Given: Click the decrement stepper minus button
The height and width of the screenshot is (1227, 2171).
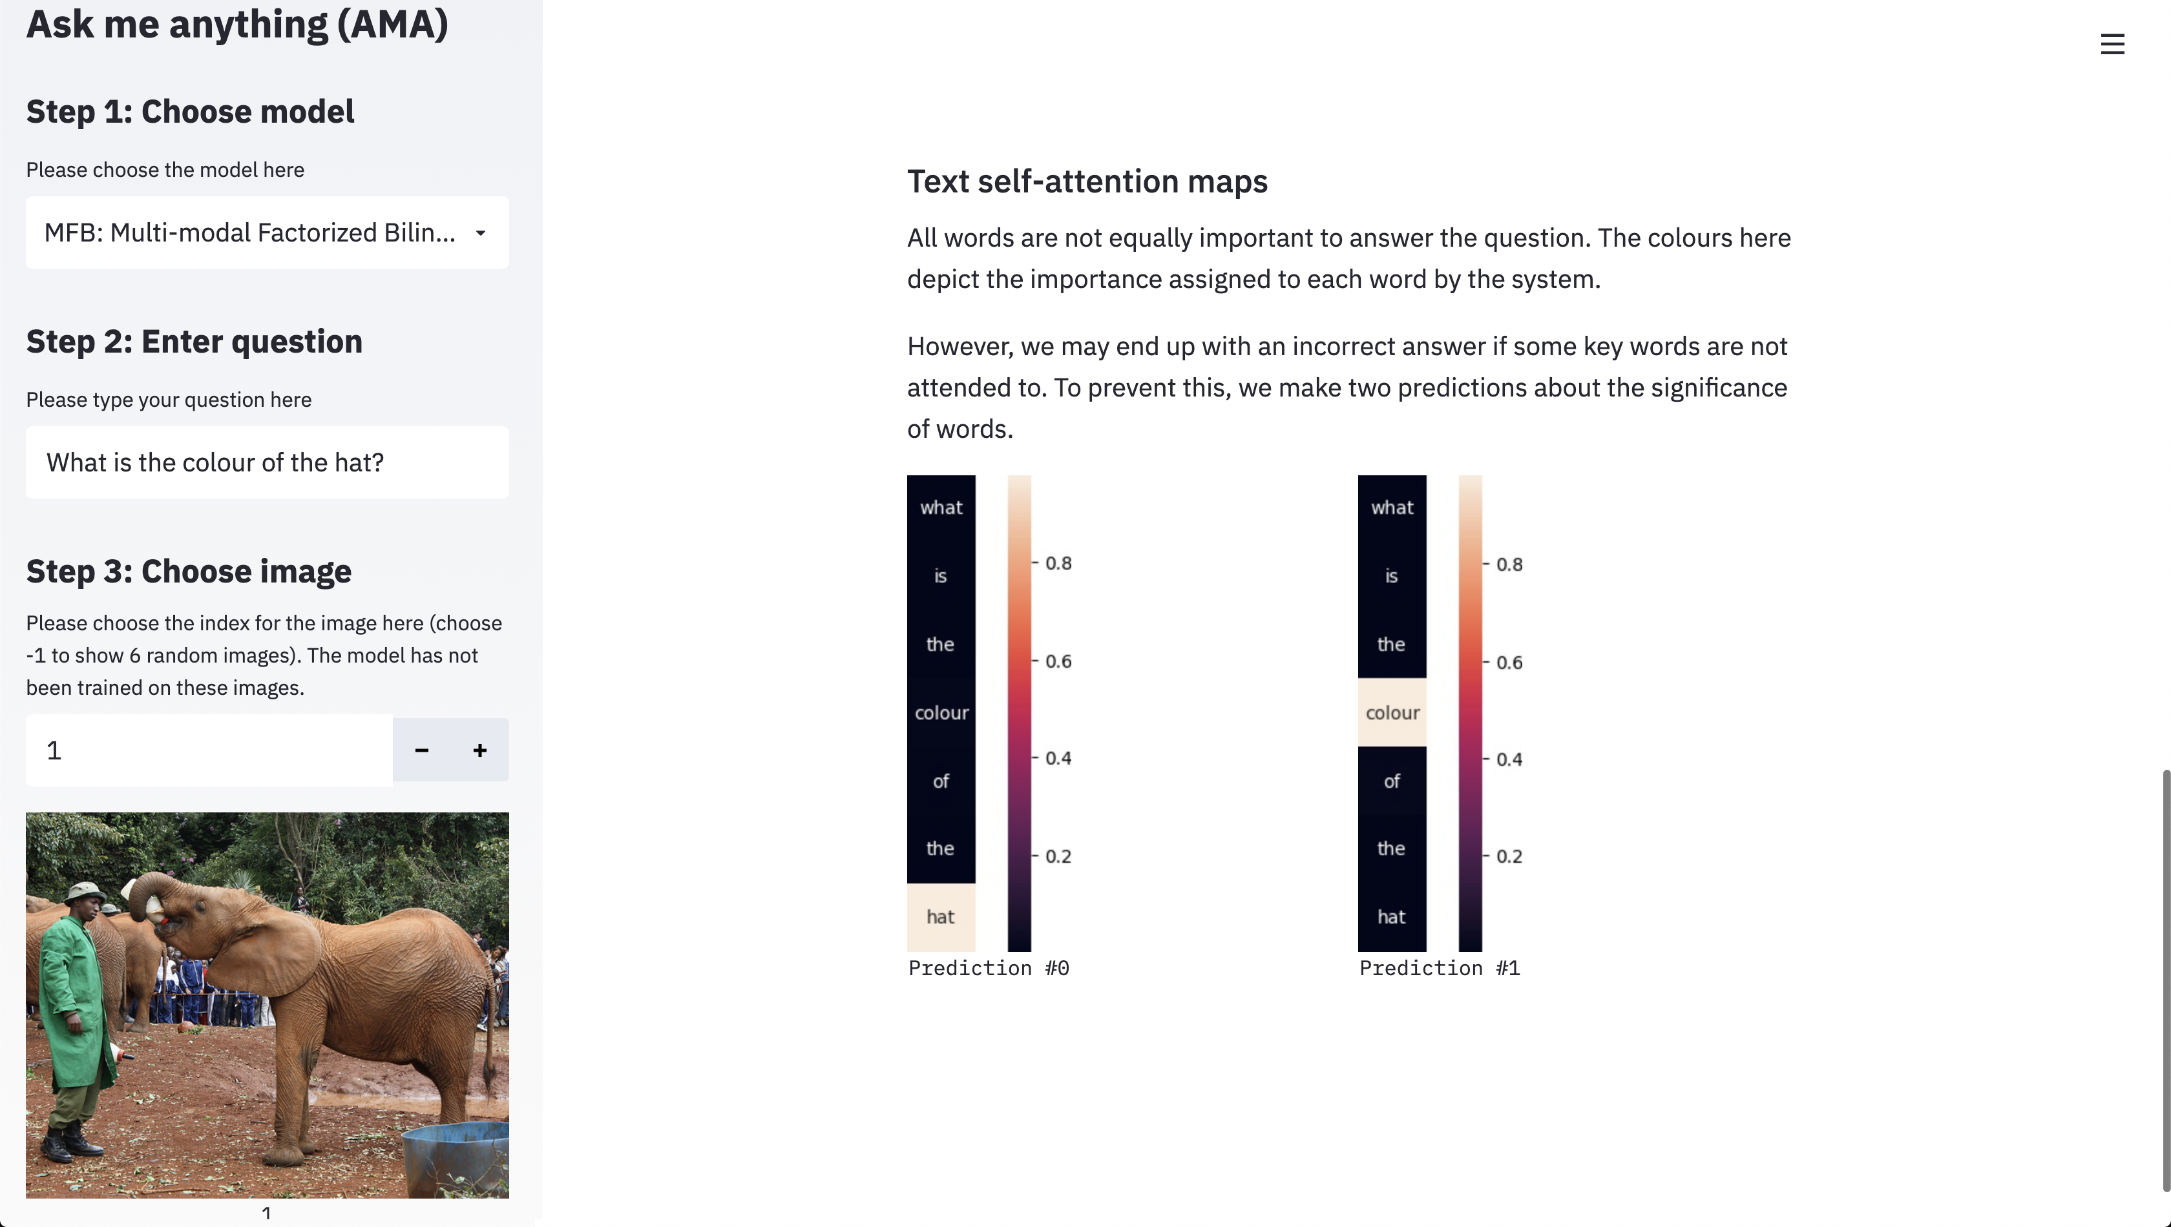Looking at the screenshot, I should point(422,750).
